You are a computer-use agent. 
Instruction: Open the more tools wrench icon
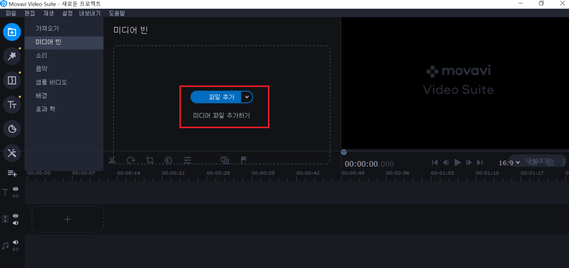pyautogui.click(x=12, y=153)
